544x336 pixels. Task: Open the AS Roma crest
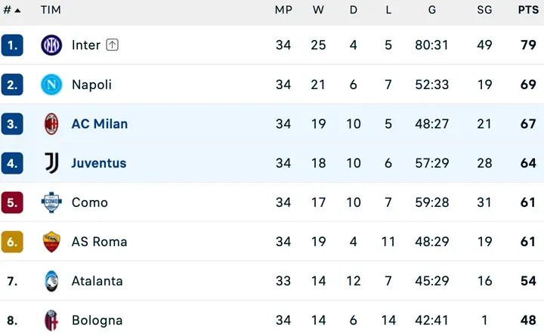(x=51, y=242)
